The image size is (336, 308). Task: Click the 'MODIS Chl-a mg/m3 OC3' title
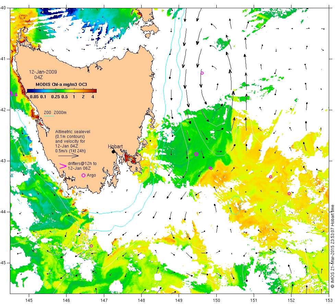(61, 85)
